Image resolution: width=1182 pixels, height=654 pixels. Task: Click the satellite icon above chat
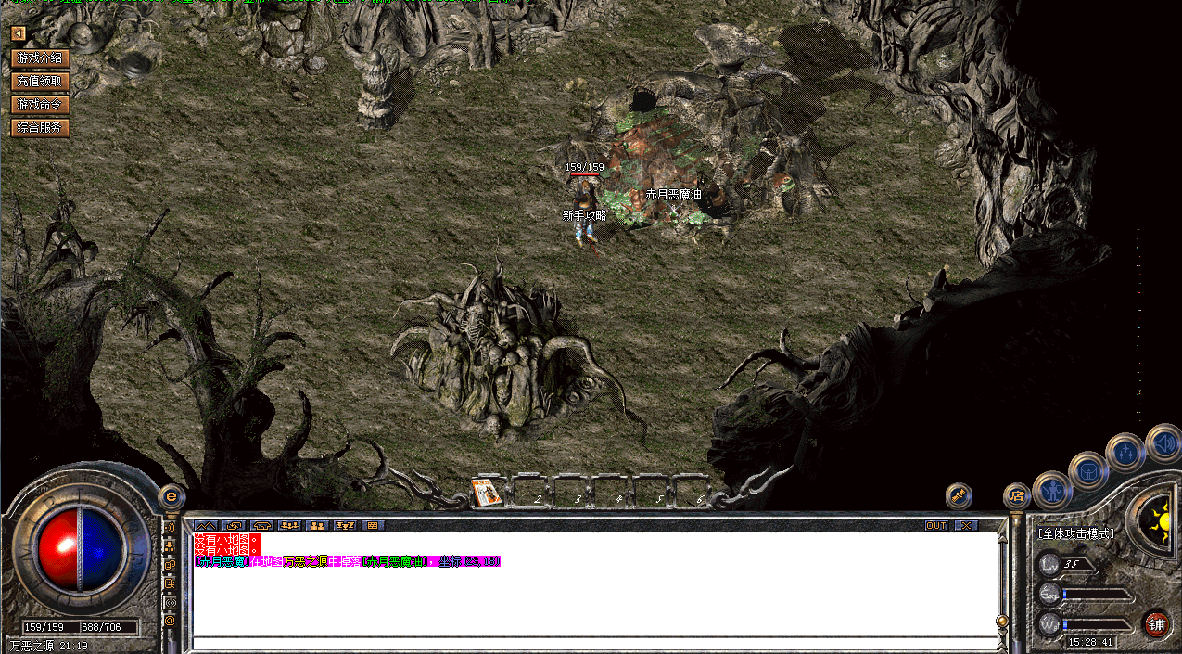click(x=959, y=496)
